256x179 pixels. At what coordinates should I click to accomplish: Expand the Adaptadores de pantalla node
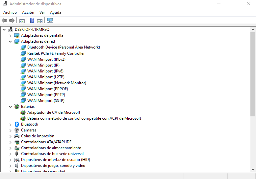pyautogui.click(x=11, y=36)
